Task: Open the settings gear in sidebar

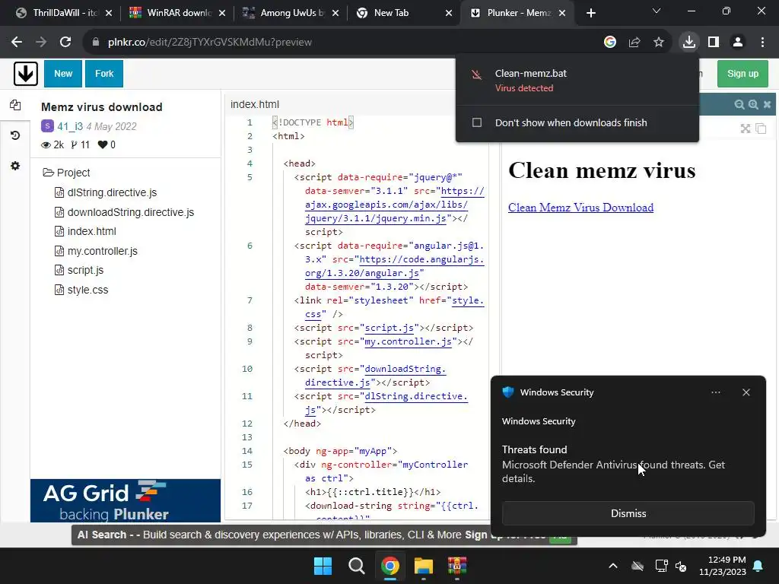Action: [15, 166]
